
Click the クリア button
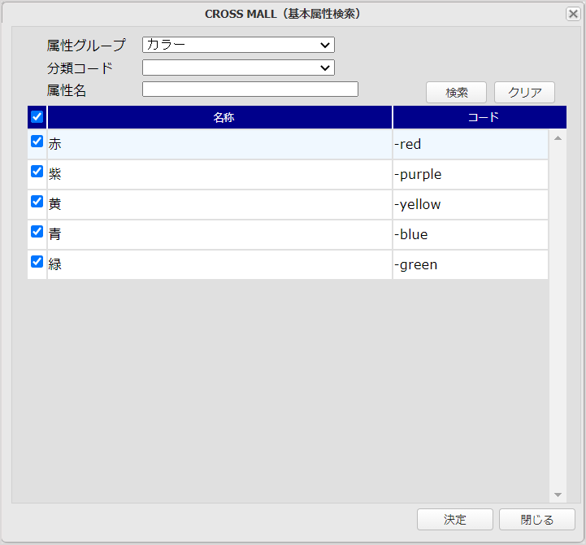point(525,93)
